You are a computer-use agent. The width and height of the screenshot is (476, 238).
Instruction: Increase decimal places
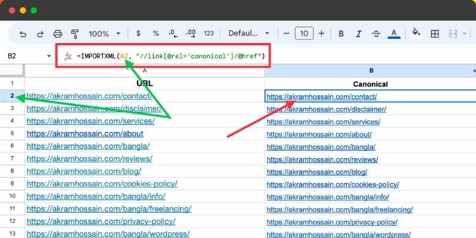pos(190,34)
